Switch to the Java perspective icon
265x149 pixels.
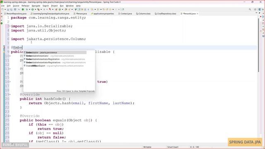pyautogui.click(x=260, y=10)
